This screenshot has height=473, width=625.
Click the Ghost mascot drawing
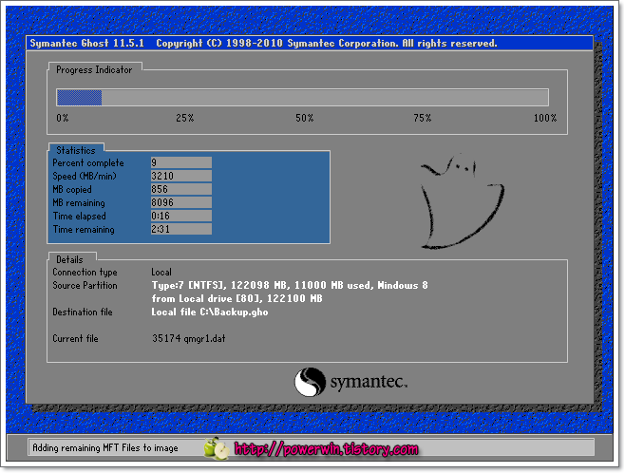(x=463, y=201)
